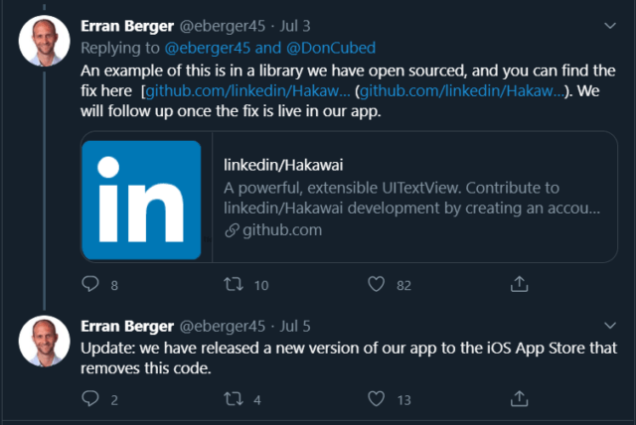Open the Jul 3 tweet timestamp
636x425 pixels.
pyautogui.click(x=296, y=25)
